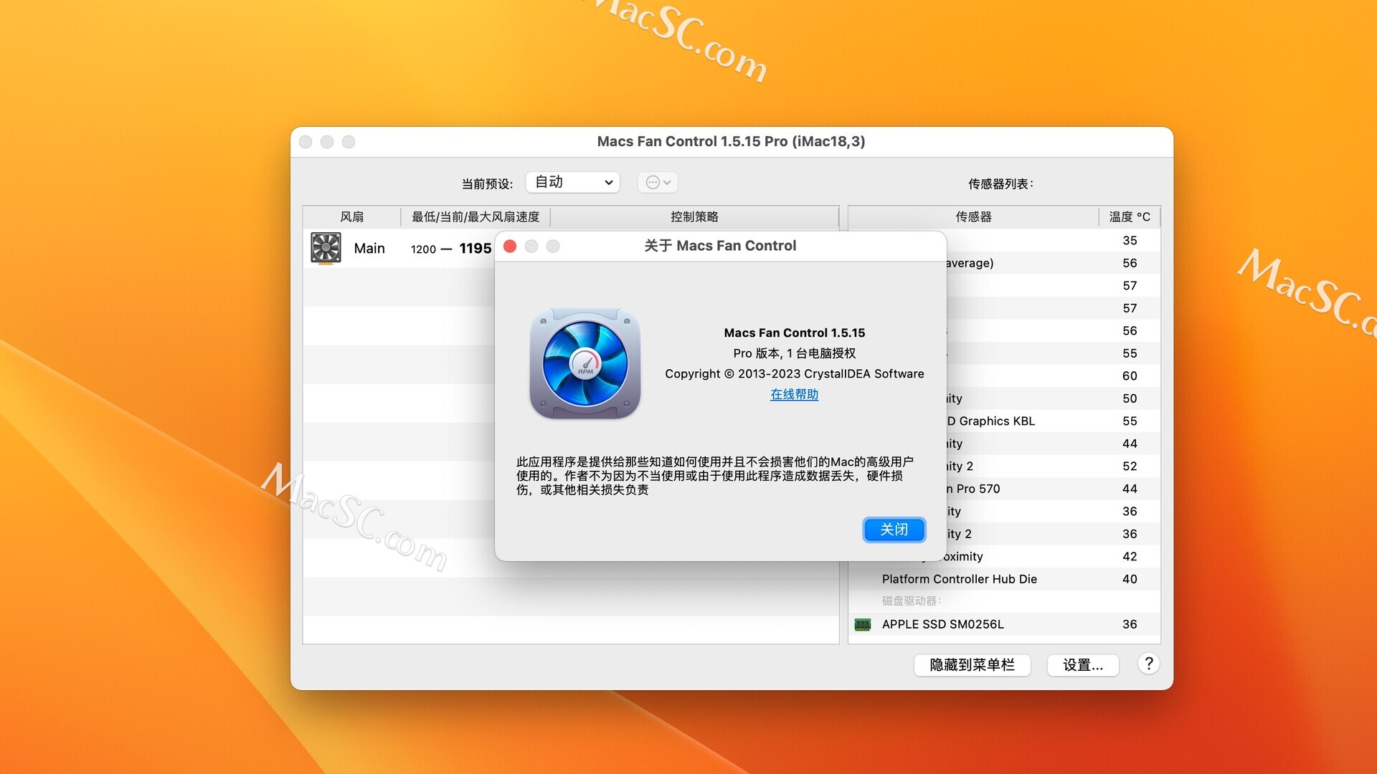Click the 风扇 column header
The image size is (1377, 774).
351,216
